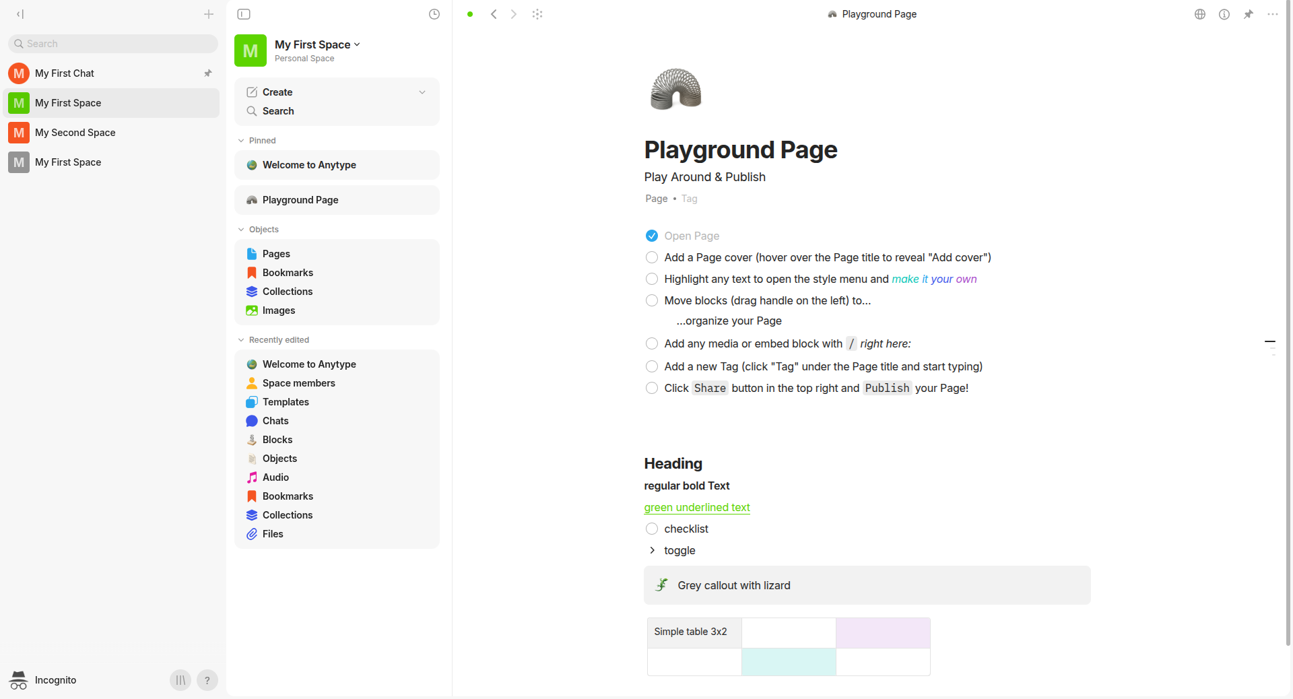Open the Welcome to Anytype pinned page
Image resolution: width=1293 pixels, height=699 pixels.
coord(309,165)
